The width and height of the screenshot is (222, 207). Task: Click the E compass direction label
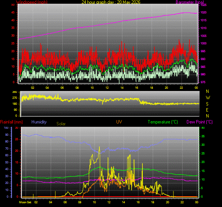(x=207, y=110)
